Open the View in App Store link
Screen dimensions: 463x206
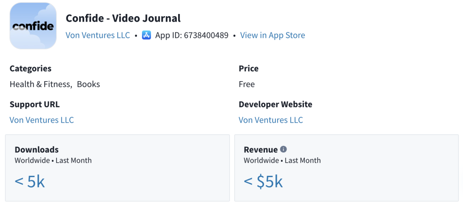272,35
